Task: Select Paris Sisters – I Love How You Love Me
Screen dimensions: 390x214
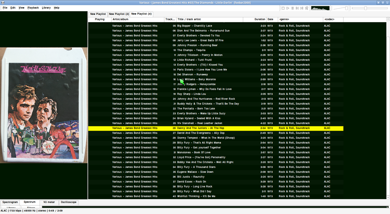Action: (216, 70)
